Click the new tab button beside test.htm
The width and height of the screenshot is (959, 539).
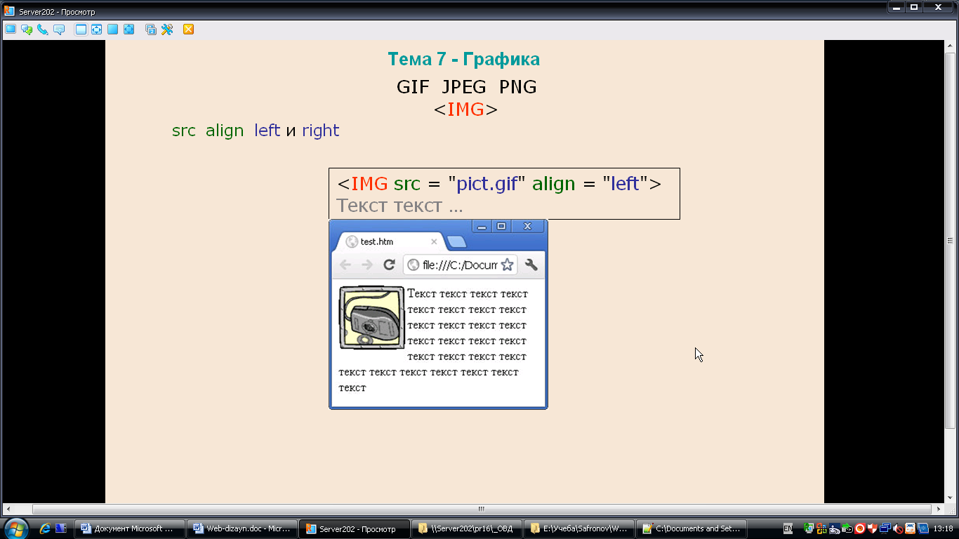tap(456, 242)
